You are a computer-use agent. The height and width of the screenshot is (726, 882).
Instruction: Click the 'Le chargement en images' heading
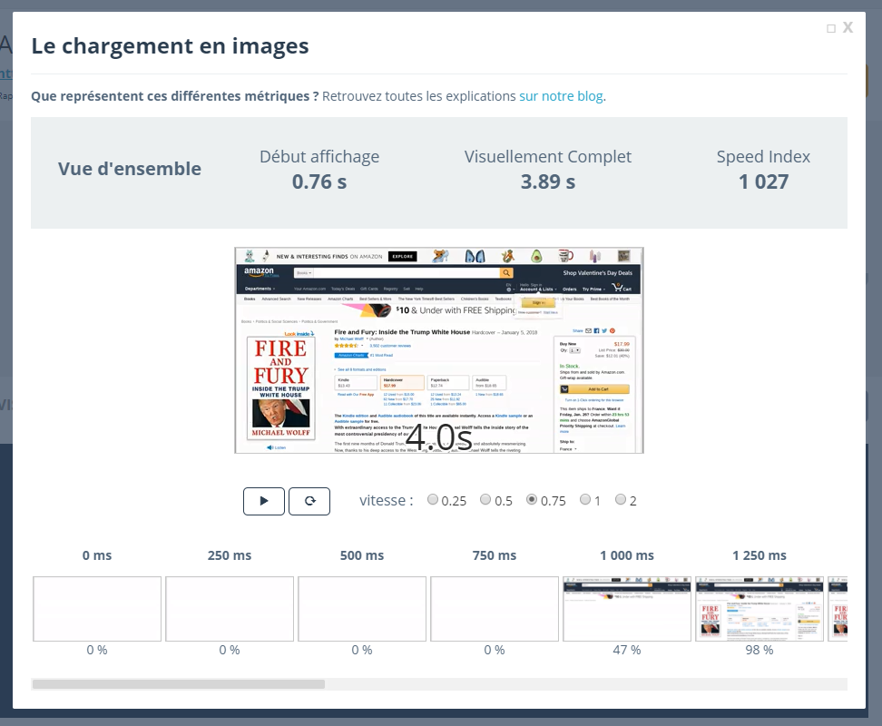point(170,46)
